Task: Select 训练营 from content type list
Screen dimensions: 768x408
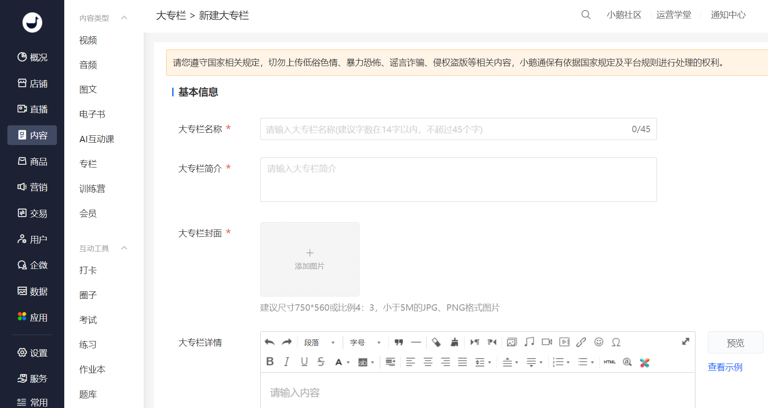Action: pos(92,189)
